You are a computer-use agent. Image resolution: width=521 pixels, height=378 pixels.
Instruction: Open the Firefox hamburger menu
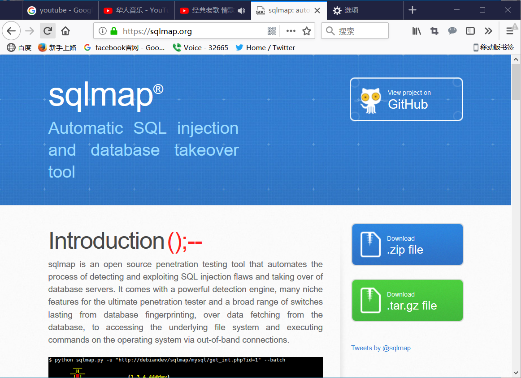[x=510, y=31]
